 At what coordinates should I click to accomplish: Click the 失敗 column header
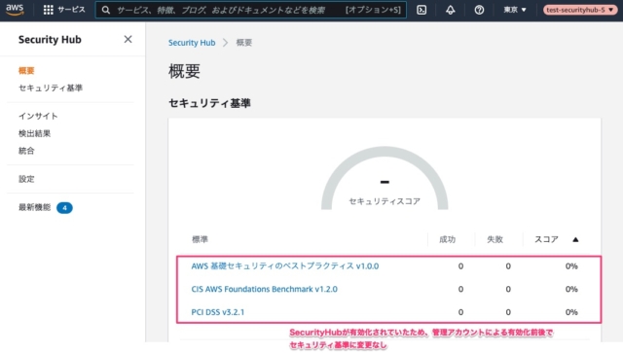(x=495, y=239)
